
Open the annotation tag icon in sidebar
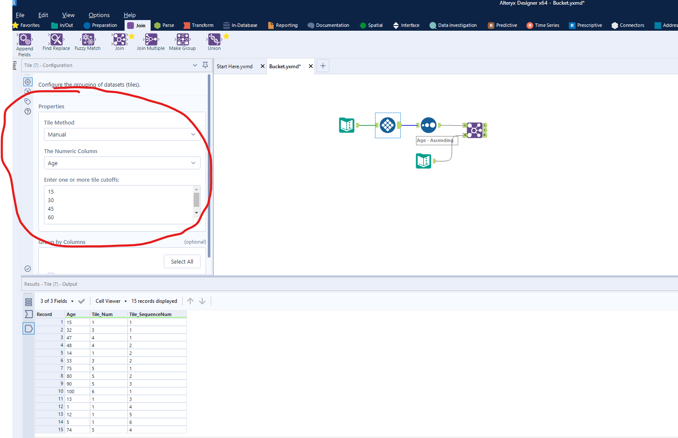pos(28,102)
